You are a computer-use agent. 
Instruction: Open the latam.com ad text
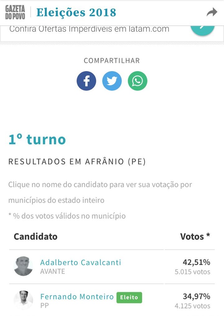pyautogui.click(x=89, y=29)
